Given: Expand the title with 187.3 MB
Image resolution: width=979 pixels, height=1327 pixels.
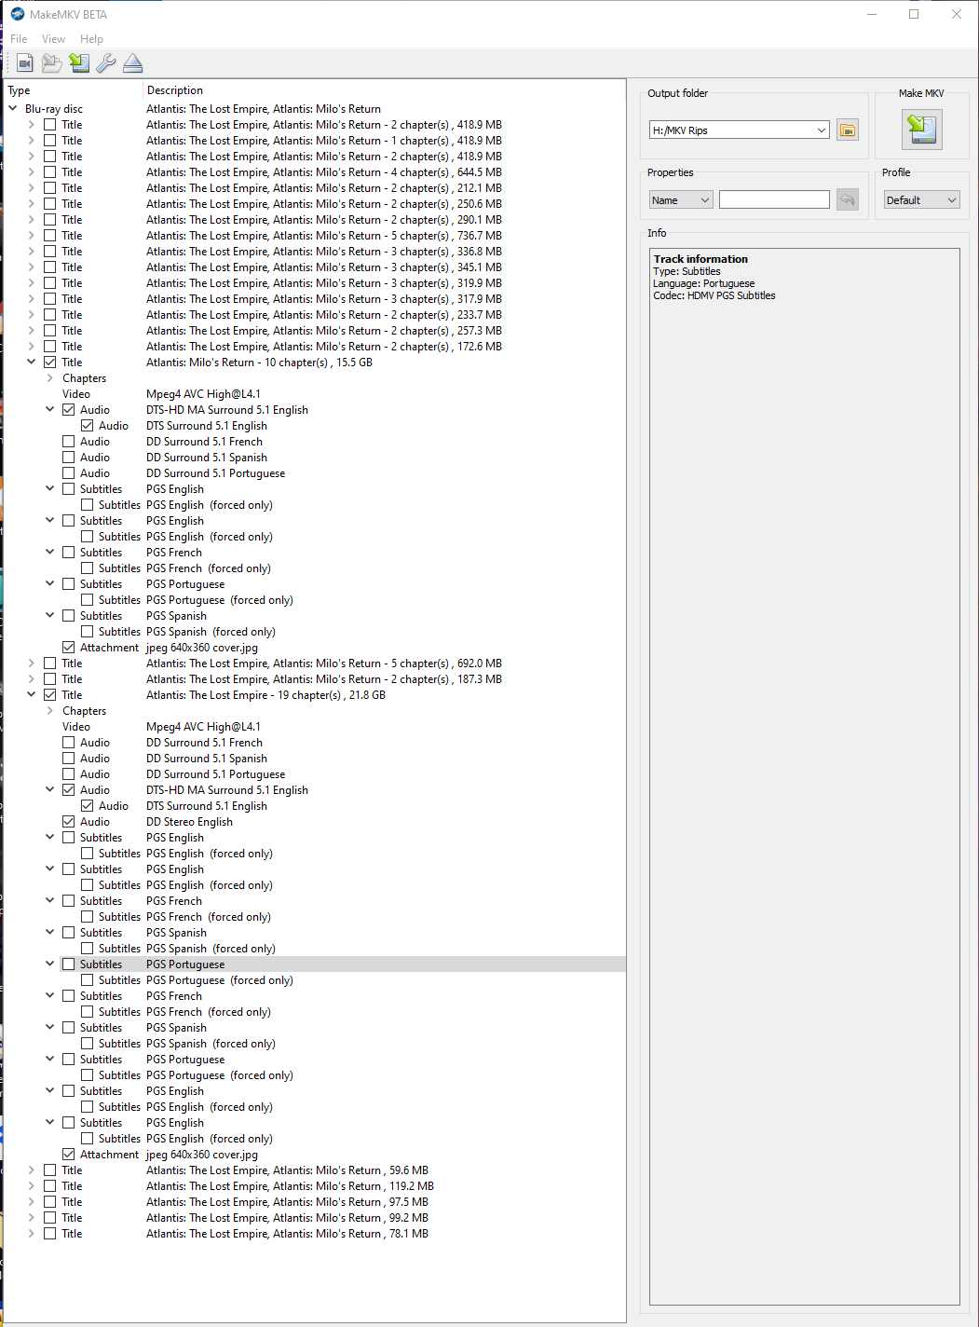Looking at the screenshot, I should tap(32, 679).
